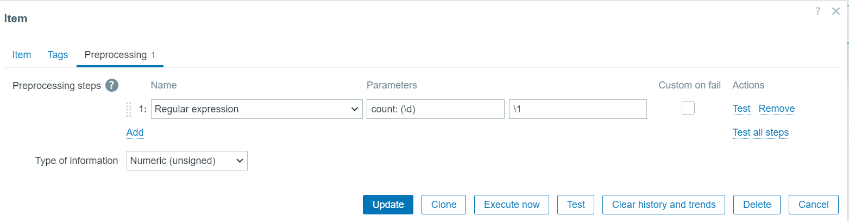Click the preprocessing steps help icon
This screenshot has width=849, height=222.
coord(112,85)
